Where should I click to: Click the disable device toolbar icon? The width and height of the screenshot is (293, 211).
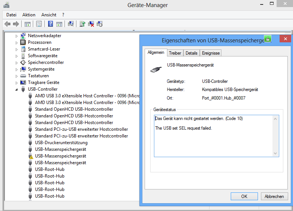pos(100,24)
